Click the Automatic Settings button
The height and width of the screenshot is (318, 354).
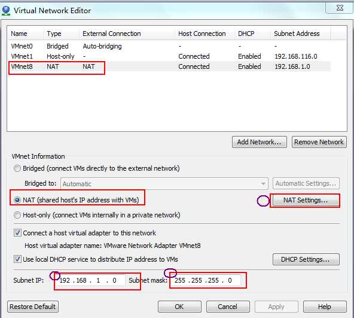pyautogui.click(x=306, y=183)
